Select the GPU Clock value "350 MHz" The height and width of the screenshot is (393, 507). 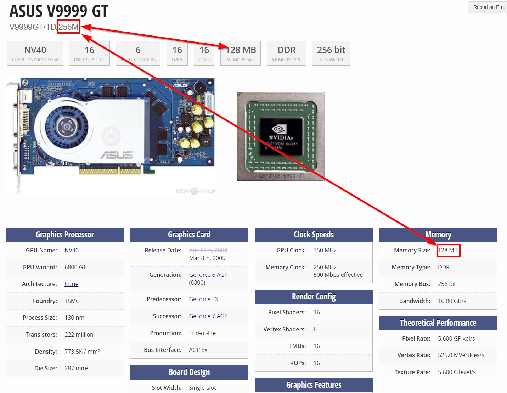pos(325,250)
